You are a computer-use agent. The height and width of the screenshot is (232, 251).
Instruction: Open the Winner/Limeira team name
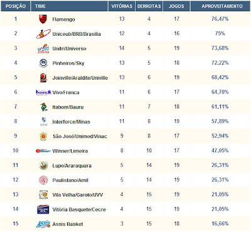click(x=70, y=151)
